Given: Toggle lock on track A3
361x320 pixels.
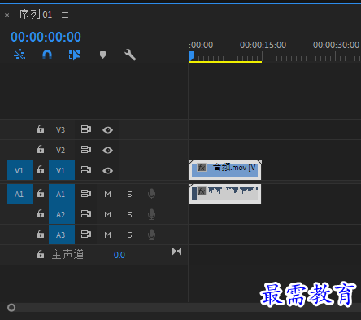Looking at the screenshot, I should pos(41,234).
